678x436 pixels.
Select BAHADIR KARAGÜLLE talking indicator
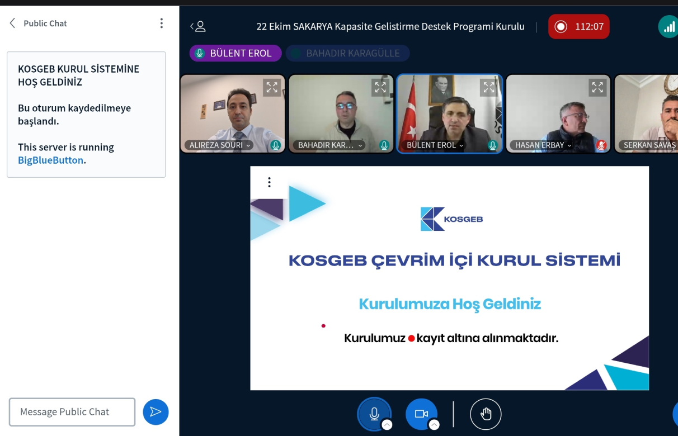[x=347, y=53]
